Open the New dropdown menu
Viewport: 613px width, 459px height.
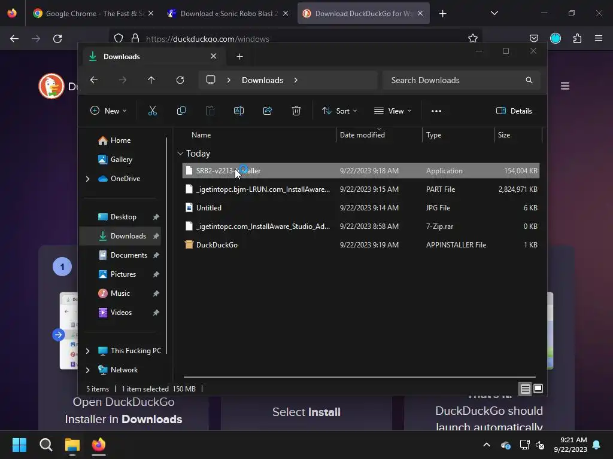(108, 111)
